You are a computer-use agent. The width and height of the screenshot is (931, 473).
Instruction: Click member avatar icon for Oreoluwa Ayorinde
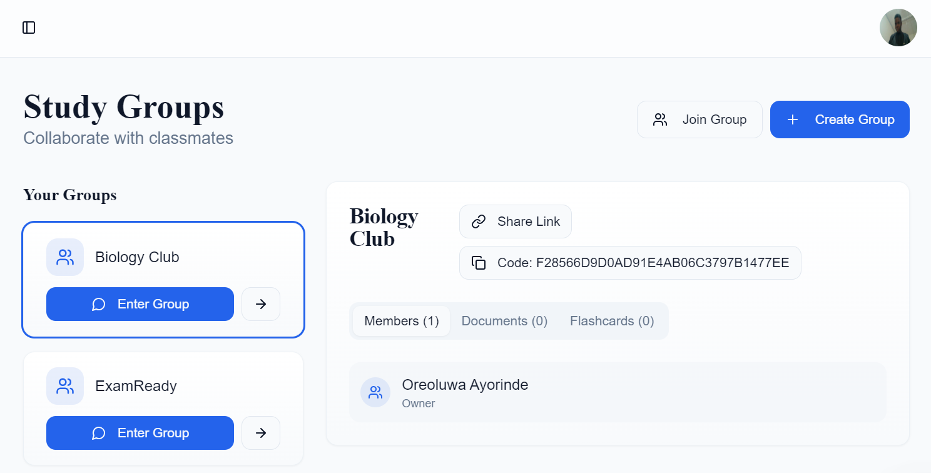coord(375,392)
